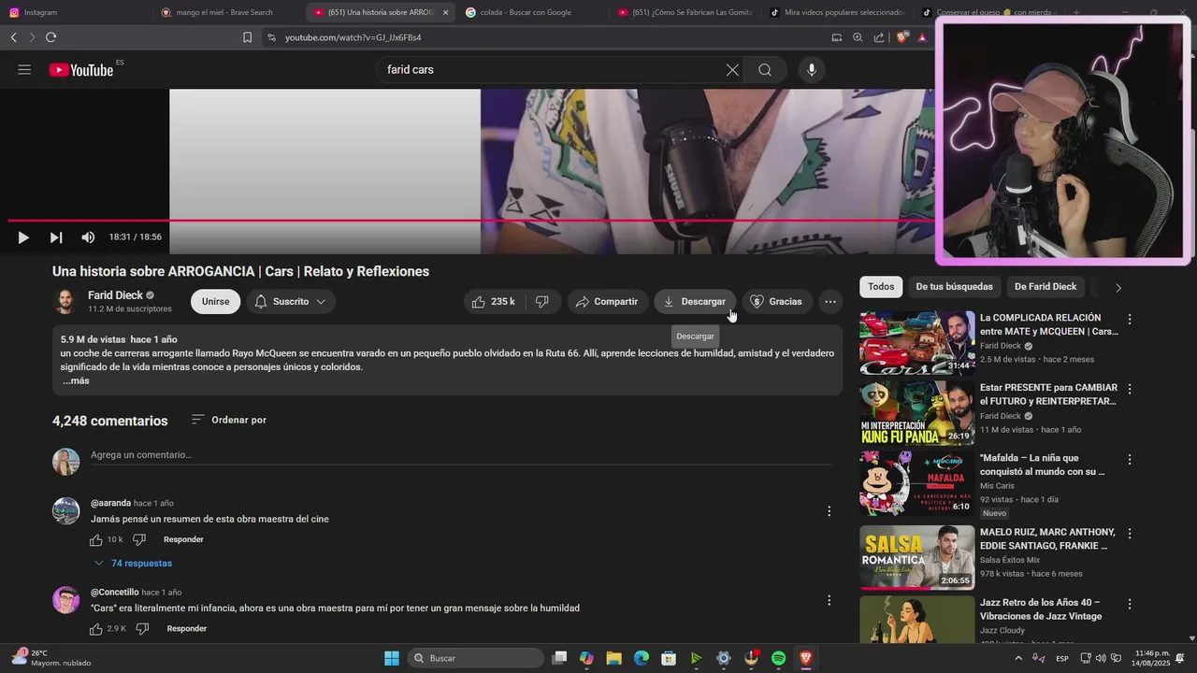Open options for MAELO RUIZ salsa video
The image size is (1197, 673).
click(1130, 534)
